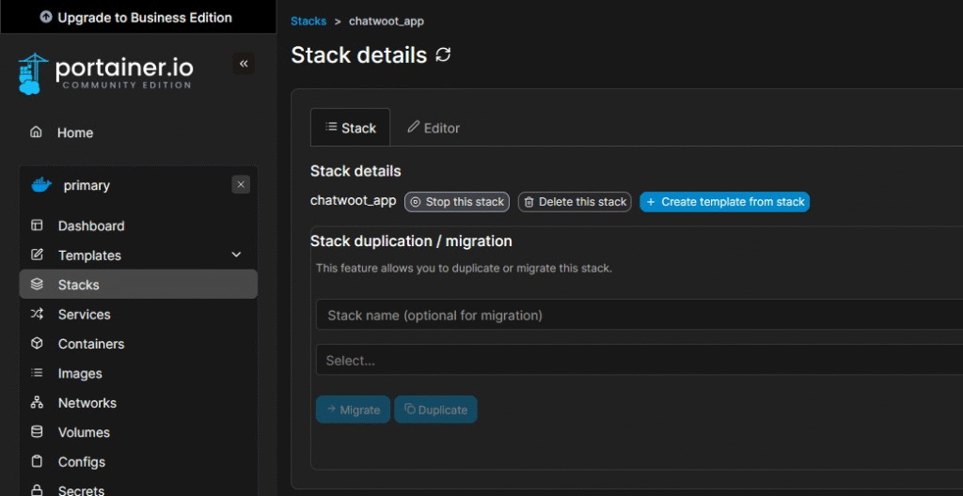963x496 pixels.
Task: Click the Containers cube icon
Action: pos(37,344)
